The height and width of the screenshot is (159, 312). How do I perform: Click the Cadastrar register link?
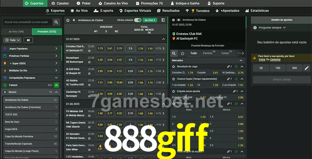275,59
